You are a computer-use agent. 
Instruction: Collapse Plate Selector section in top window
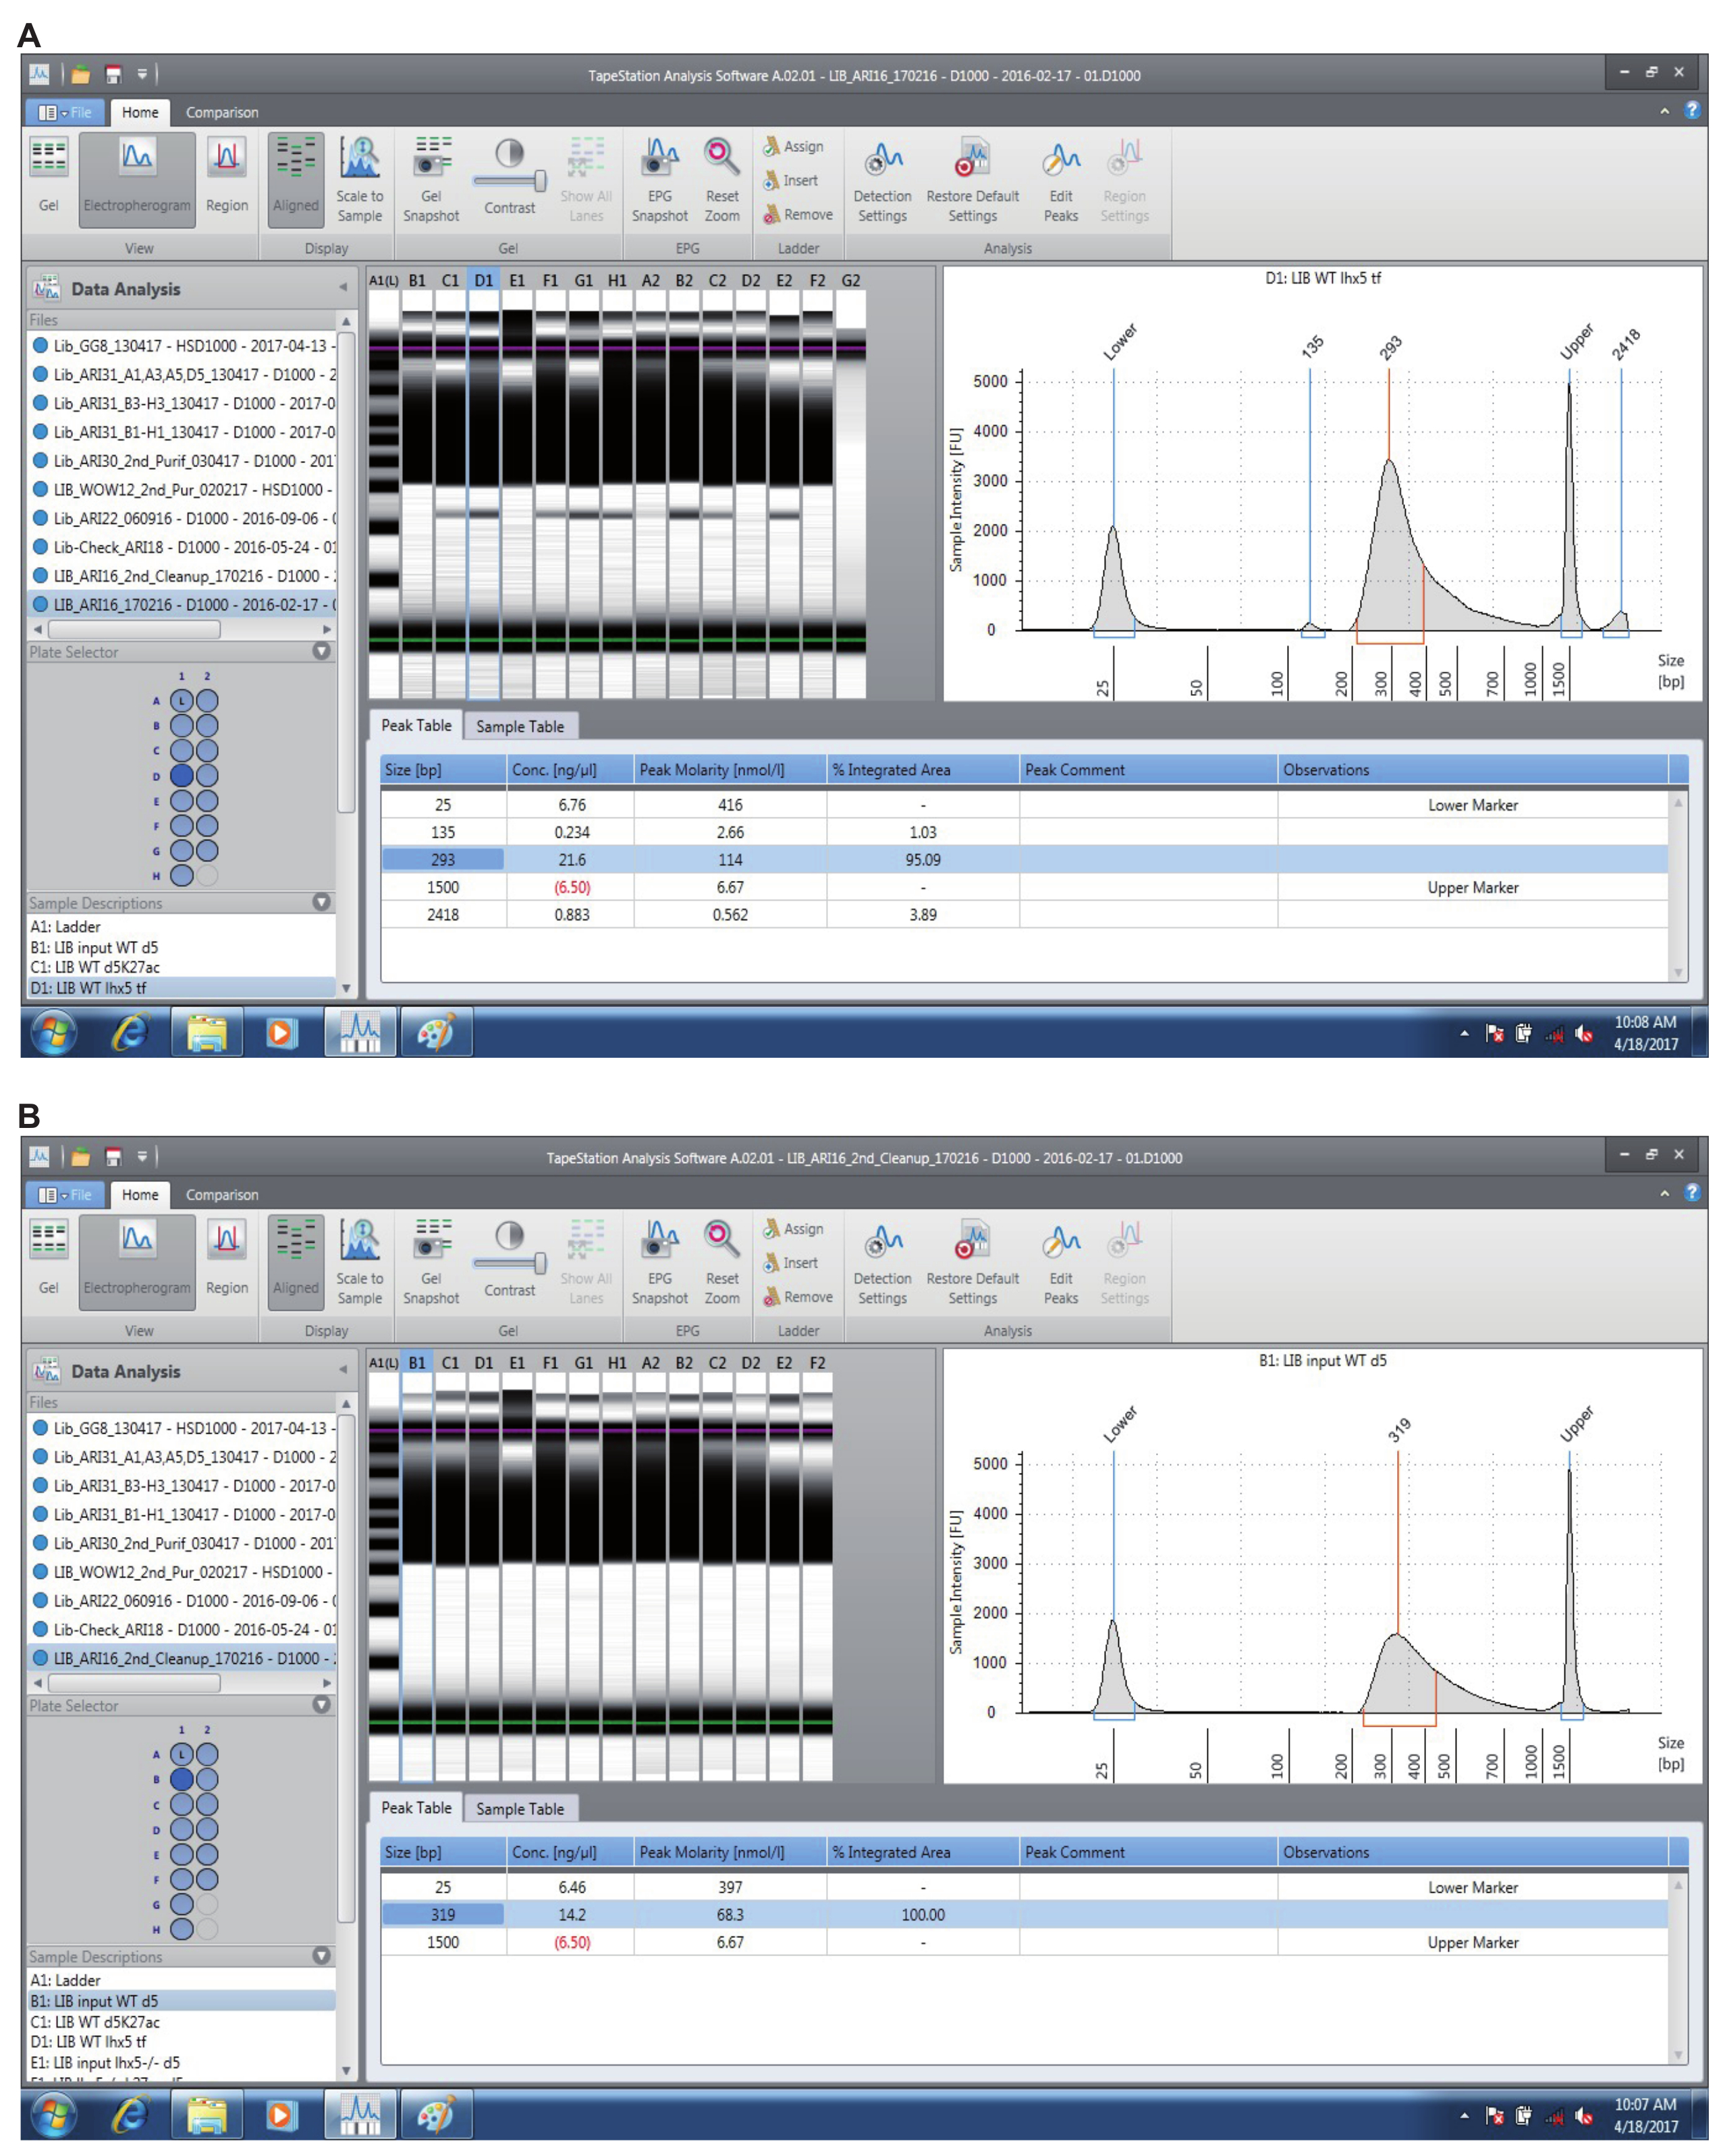click(x=321, y=651)
